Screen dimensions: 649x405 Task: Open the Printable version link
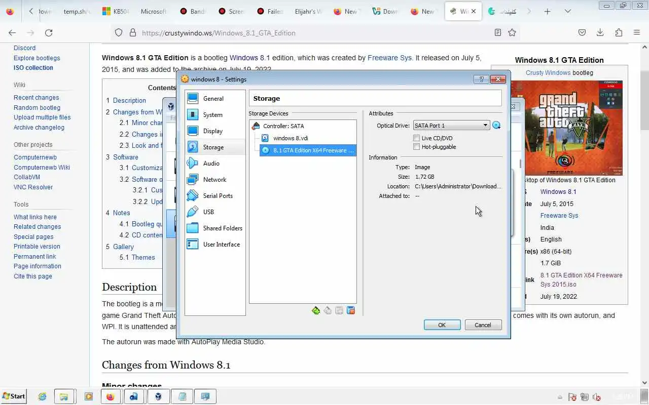click(37, 247)
